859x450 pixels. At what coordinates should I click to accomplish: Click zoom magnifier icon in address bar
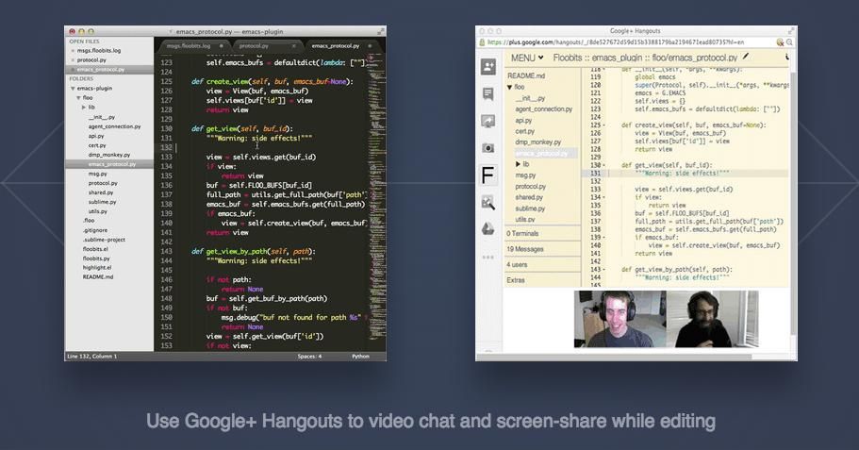[789, 42]
